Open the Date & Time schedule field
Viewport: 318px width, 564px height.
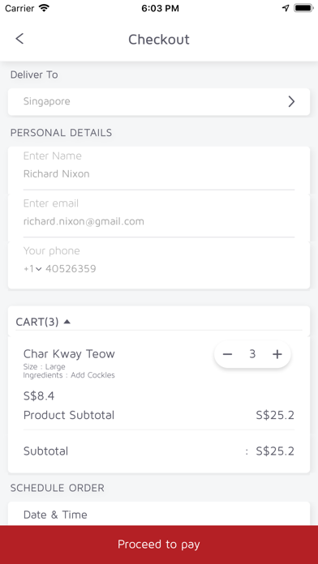click(159, 515)
